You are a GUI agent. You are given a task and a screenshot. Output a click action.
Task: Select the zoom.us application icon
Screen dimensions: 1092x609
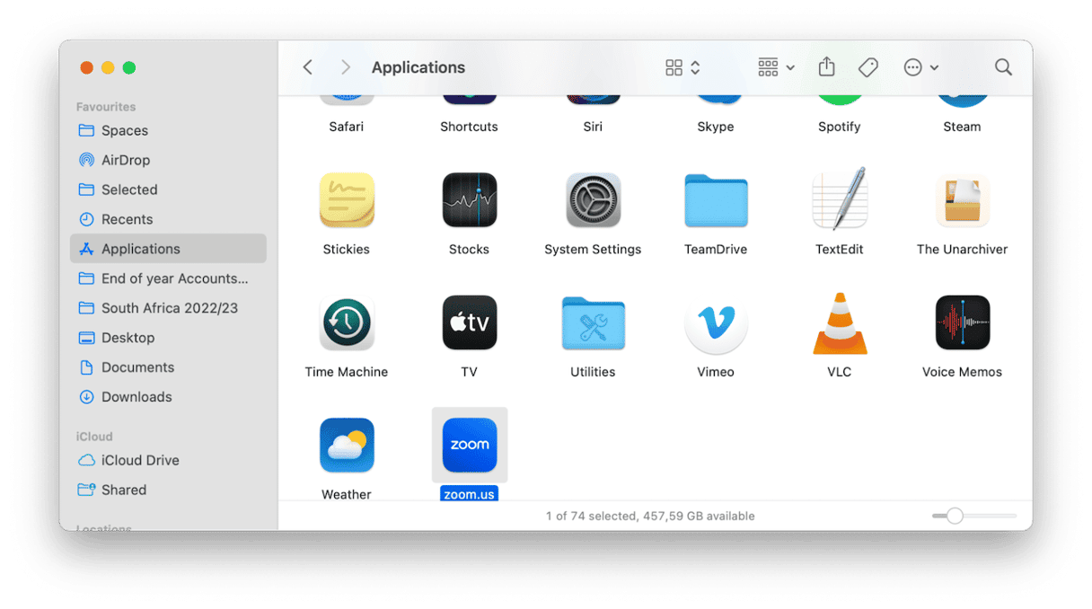click(x=469, y=445)
